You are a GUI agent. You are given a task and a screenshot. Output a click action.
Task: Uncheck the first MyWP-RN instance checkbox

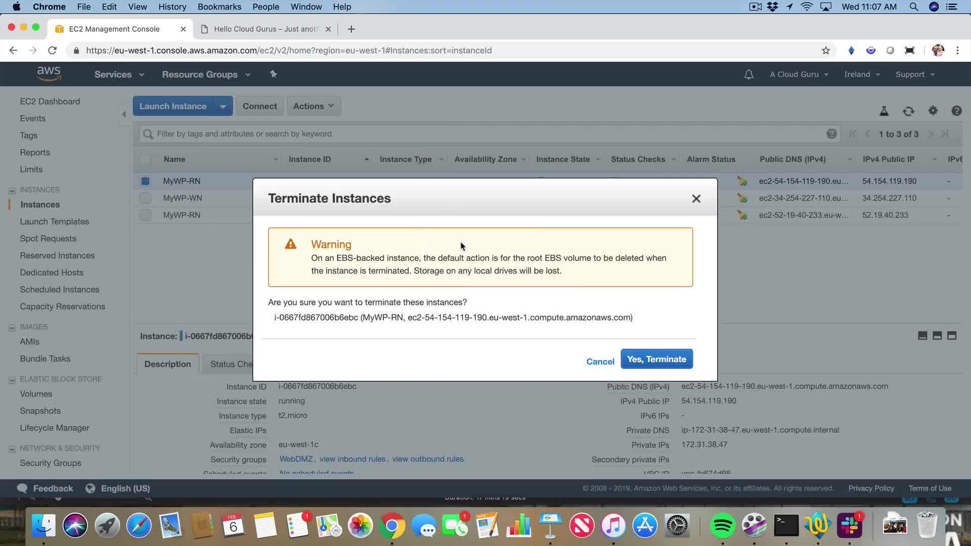point(145,181)
